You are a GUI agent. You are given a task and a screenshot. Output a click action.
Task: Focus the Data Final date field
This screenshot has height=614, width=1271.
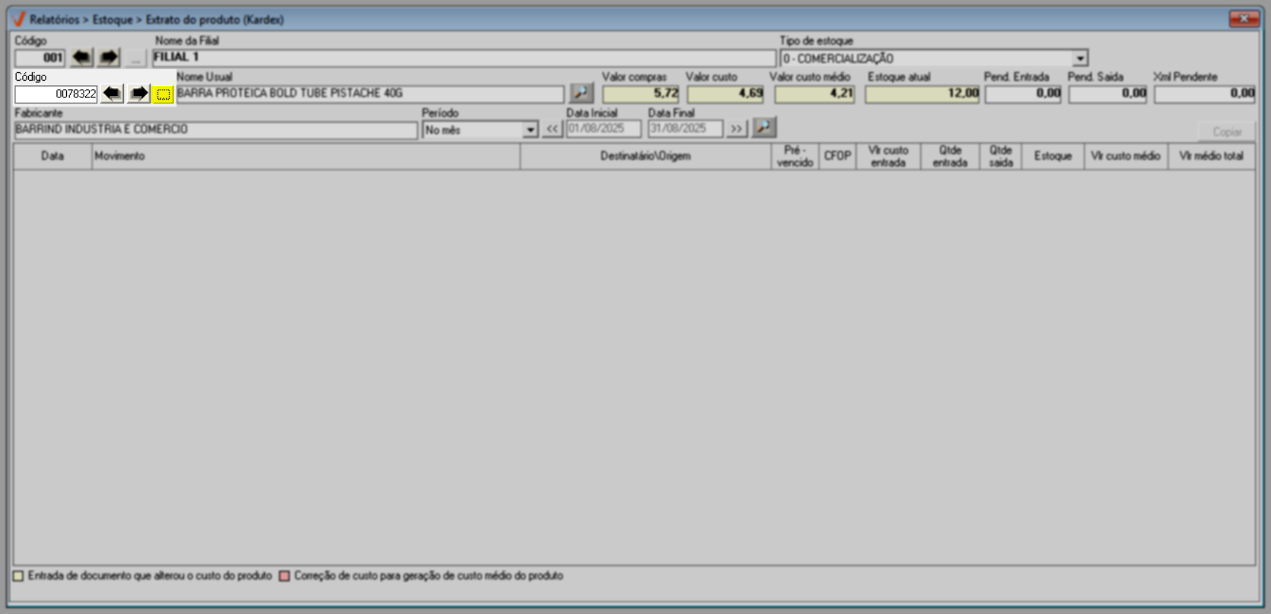click(x=685, y=129)
